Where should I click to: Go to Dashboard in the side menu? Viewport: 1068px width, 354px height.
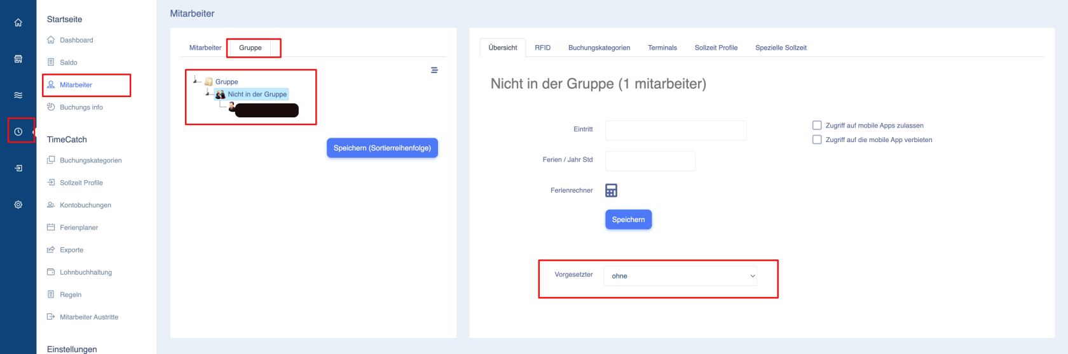coord(76,40)
